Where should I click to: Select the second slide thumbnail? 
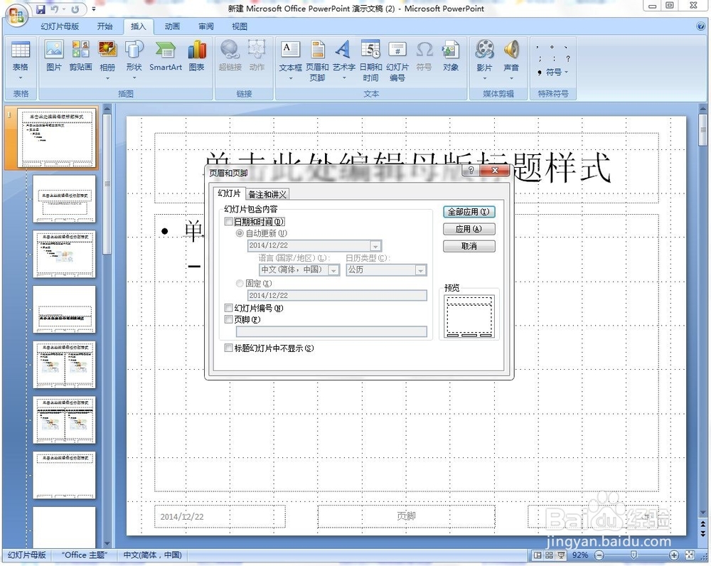(x=65, y=201)
